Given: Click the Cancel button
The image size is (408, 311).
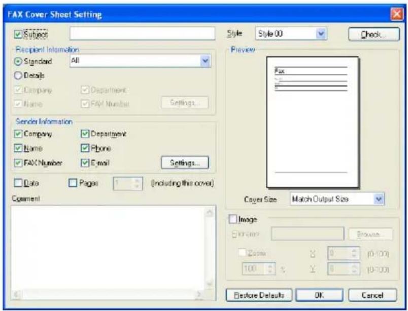Looking at the screenshot, I should point(372,295).
